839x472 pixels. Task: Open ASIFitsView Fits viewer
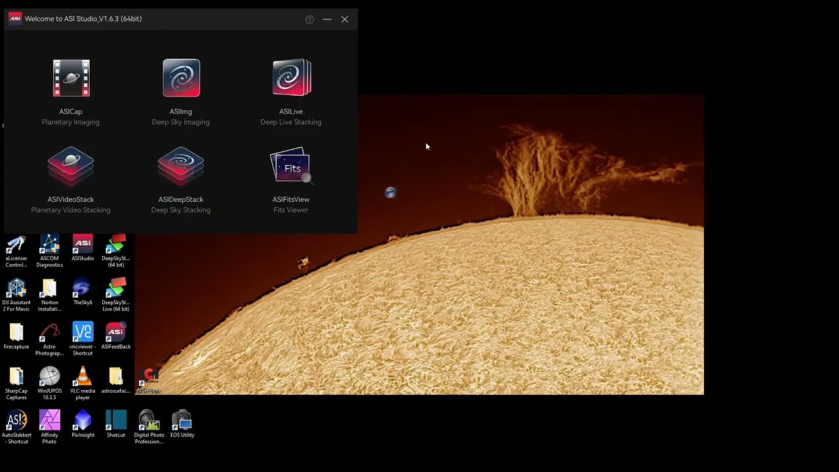click(x=291, y=180)
